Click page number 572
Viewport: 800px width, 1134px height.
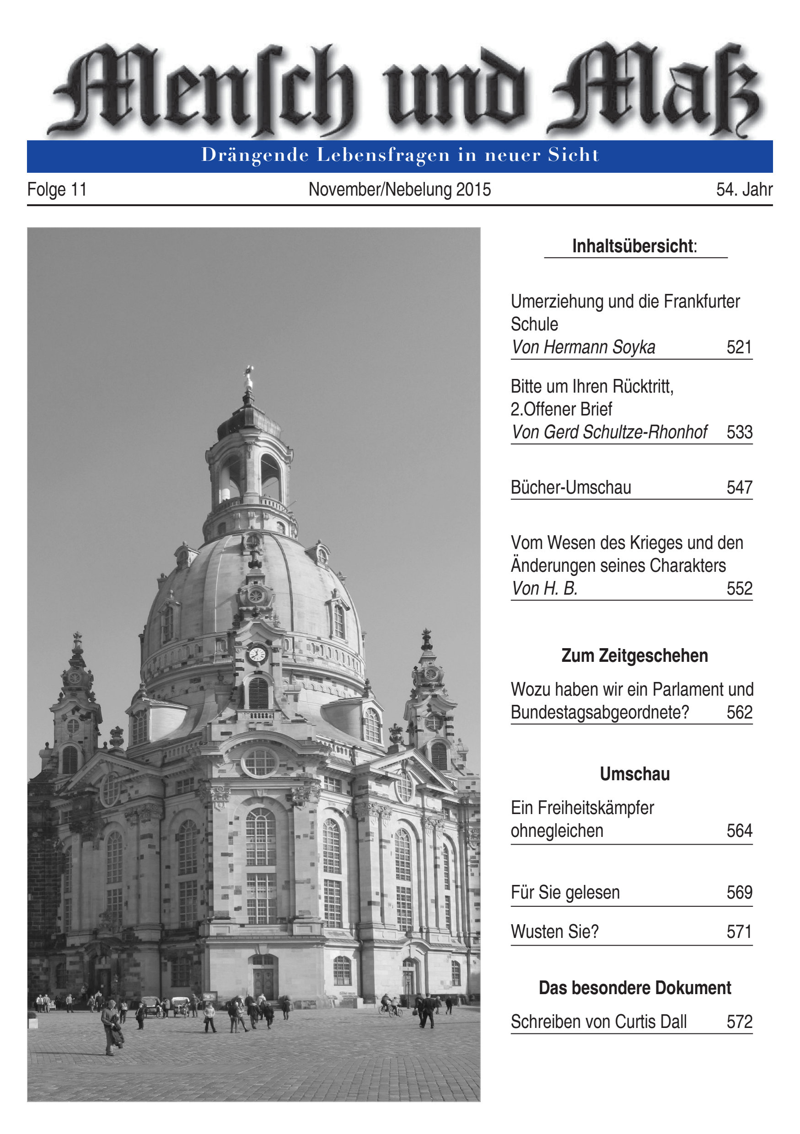(739, 1022)
